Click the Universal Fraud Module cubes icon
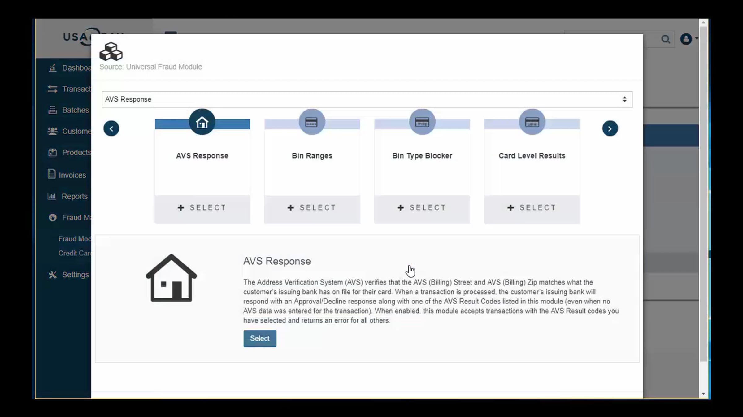The image size is (743, 417). pyautogui.click(x=111, y=52)
